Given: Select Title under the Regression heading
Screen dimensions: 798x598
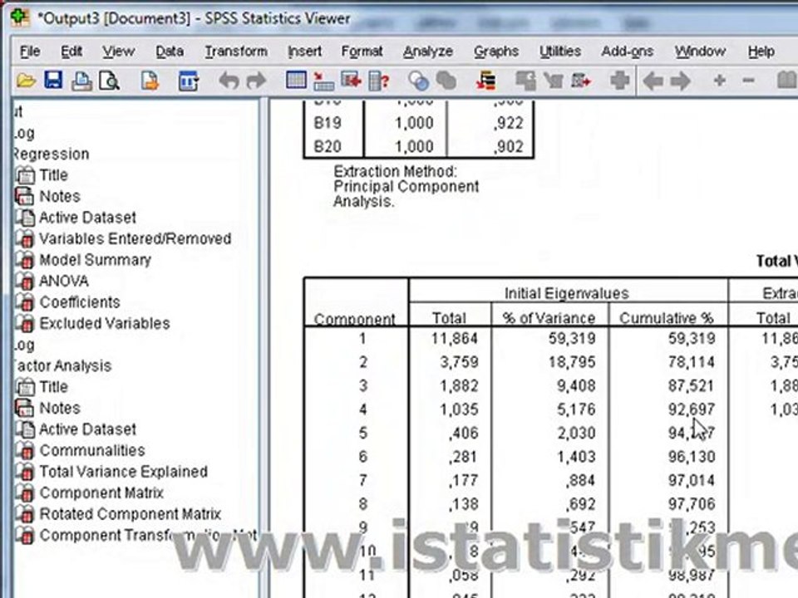Looking at the screenshot, I should coord(53,175).
